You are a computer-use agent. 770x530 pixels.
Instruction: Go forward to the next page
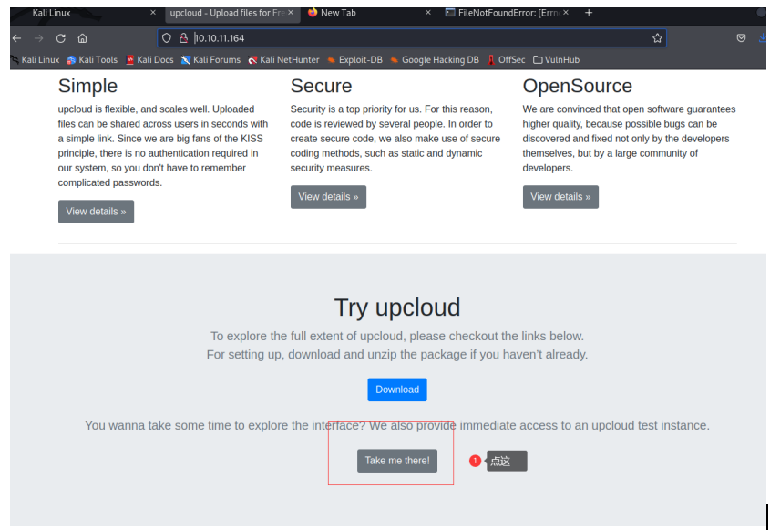point(36,38)
